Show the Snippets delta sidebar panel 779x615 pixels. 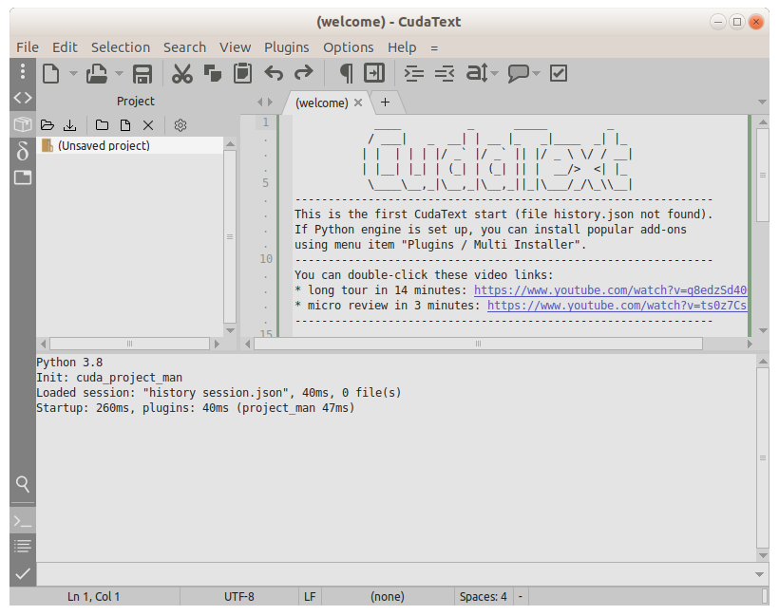23,150
